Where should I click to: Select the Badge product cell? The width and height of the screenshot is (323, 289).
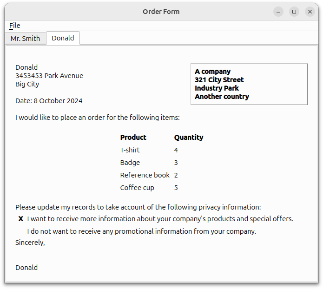point(130,163)
